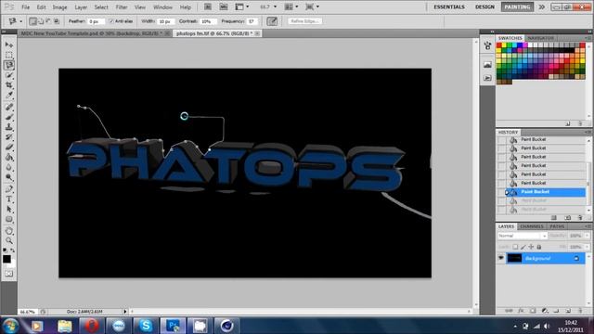Select the Healing Brush tool
This screenshot has width=594, height=334.
[9, 108]
